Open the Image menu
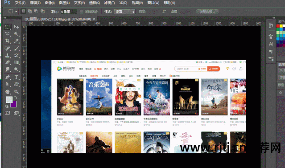 [x=50, y=3]
